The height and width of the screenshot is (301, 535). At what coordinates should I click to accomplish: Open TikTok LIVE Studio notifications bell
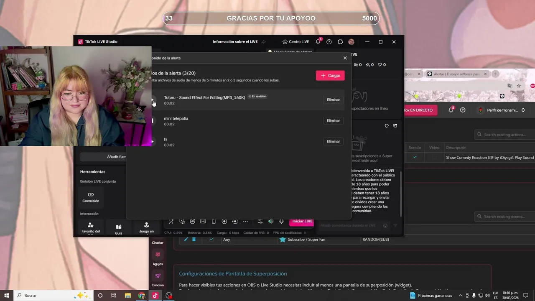coord(318,42)
